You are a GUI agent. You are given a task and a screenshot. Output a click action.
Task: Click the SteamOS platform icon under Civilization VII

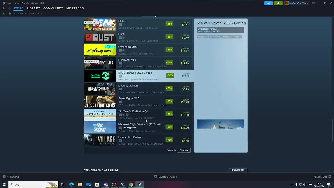click(x=127, y=115)
